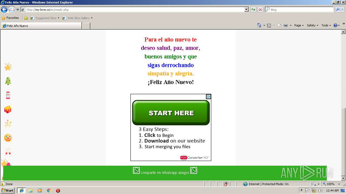This screenshot has width=346, height=194.
Task: Click the vertical scrollbar down arrow
Action: click(x=343, y=178)
